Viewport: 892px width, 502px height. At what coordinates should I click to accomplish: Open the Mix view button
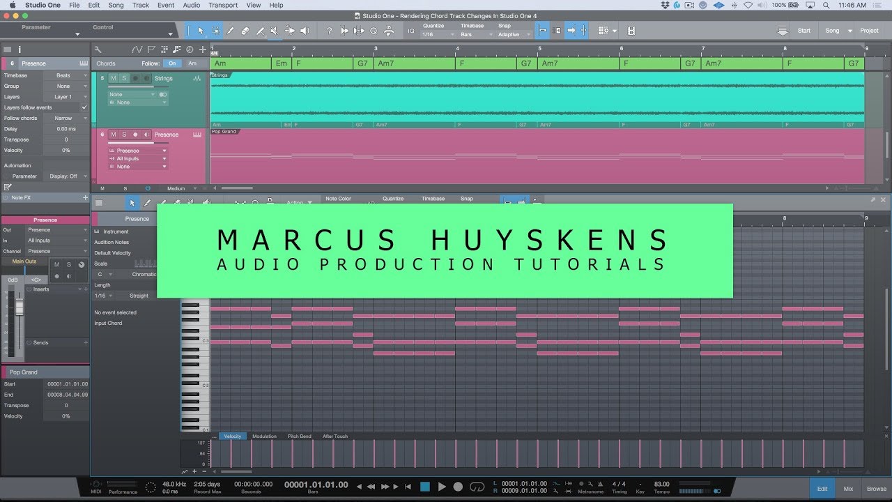(848, 489)
